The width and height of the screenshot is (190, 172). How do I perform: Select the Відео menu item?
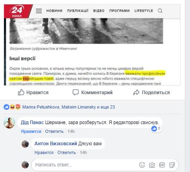(x=99, y=11)
